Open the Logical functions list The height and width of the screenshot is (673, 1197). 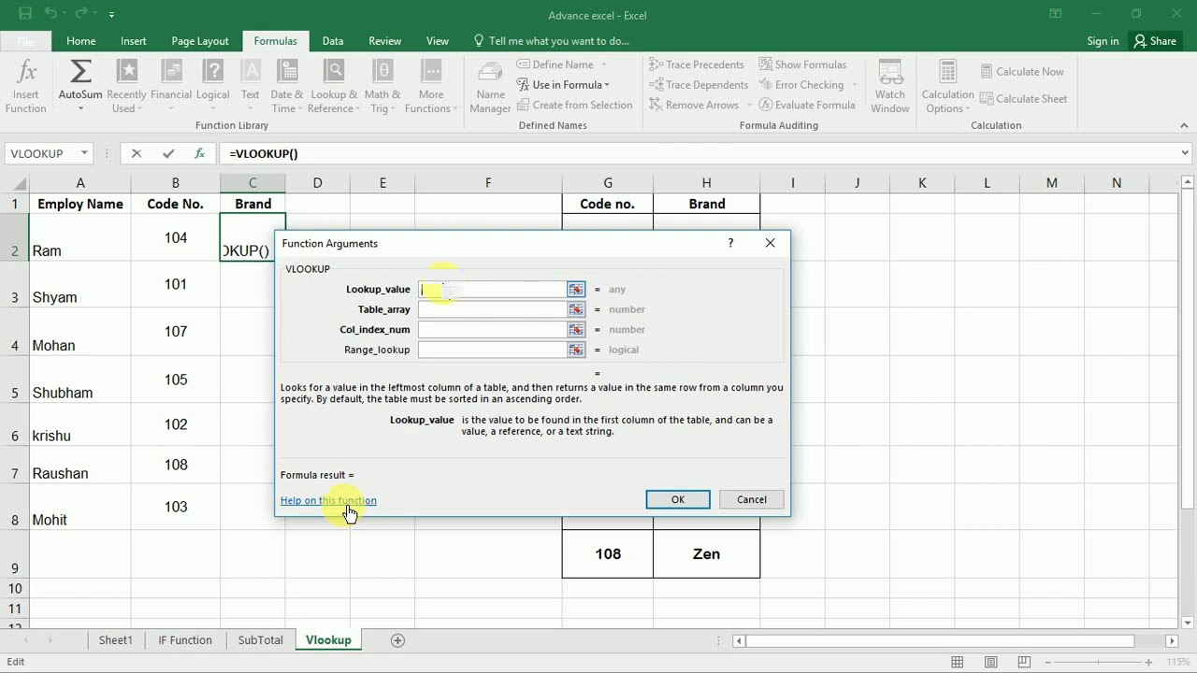tap(213, 87)
